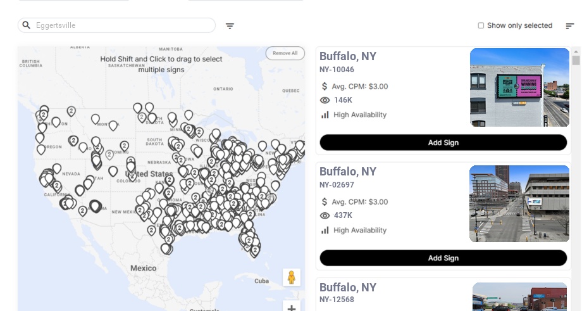582x311 pixels.
Task: Add Sign for Buffalo NY-02697
Action: (443, 258)
